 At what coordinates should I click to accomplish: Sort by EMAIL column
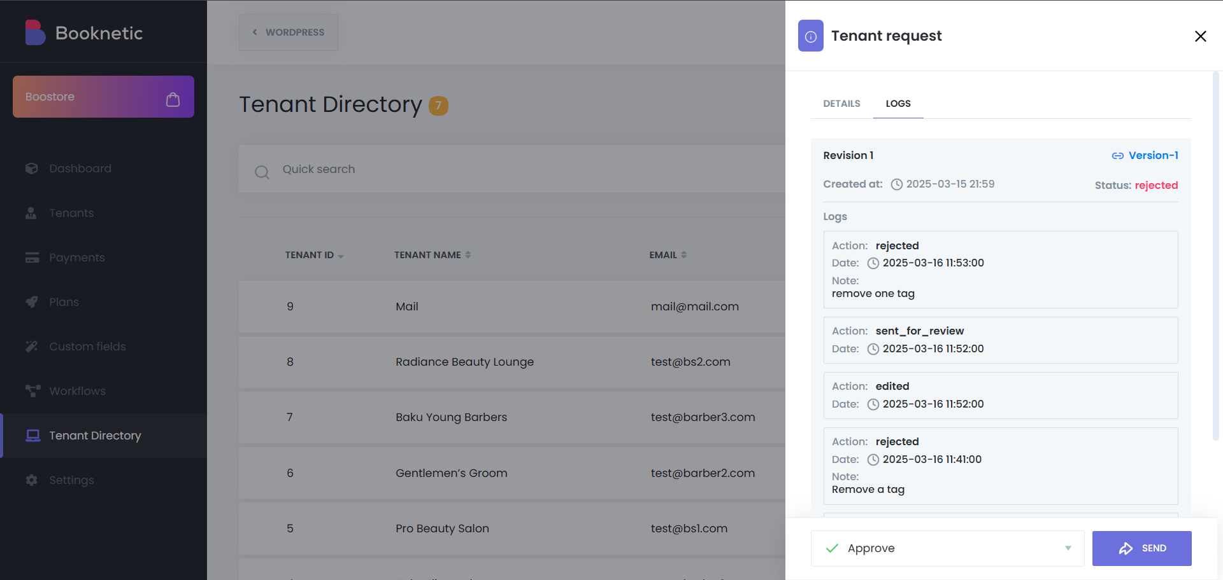668,255
